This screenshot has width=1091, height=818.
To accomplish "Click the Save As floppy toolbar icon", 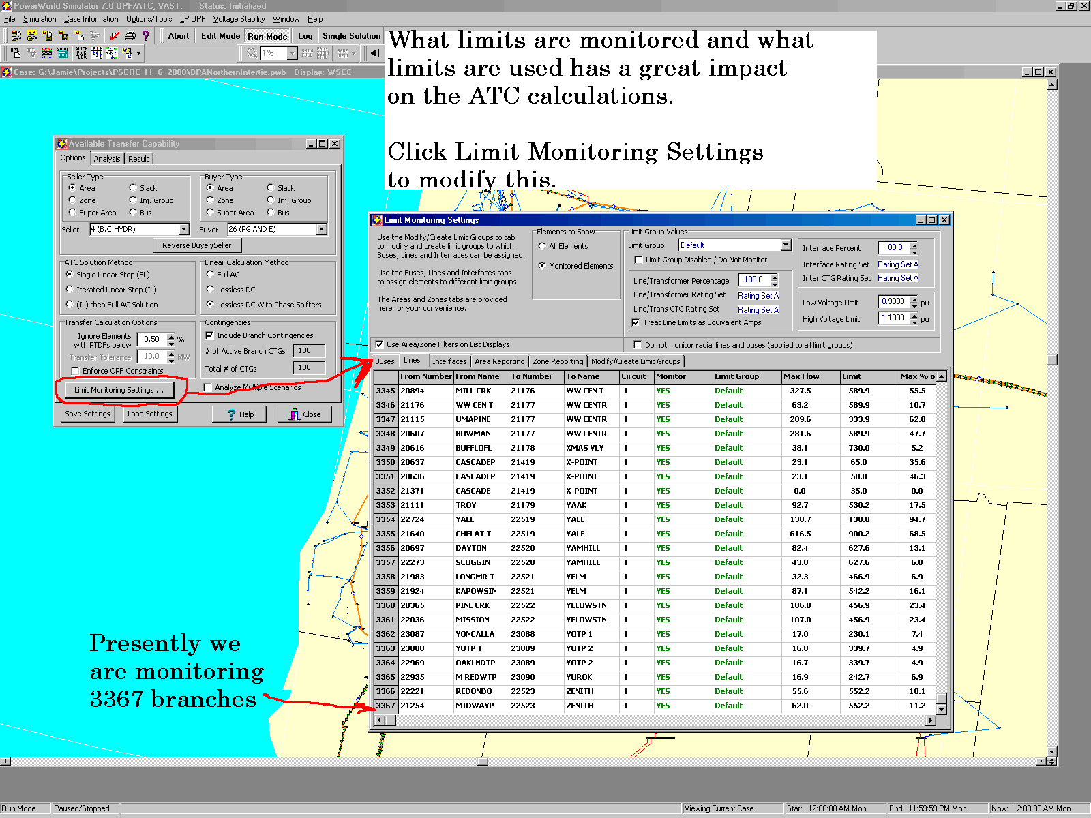I will pyautogui.click(x=63, y=36).
